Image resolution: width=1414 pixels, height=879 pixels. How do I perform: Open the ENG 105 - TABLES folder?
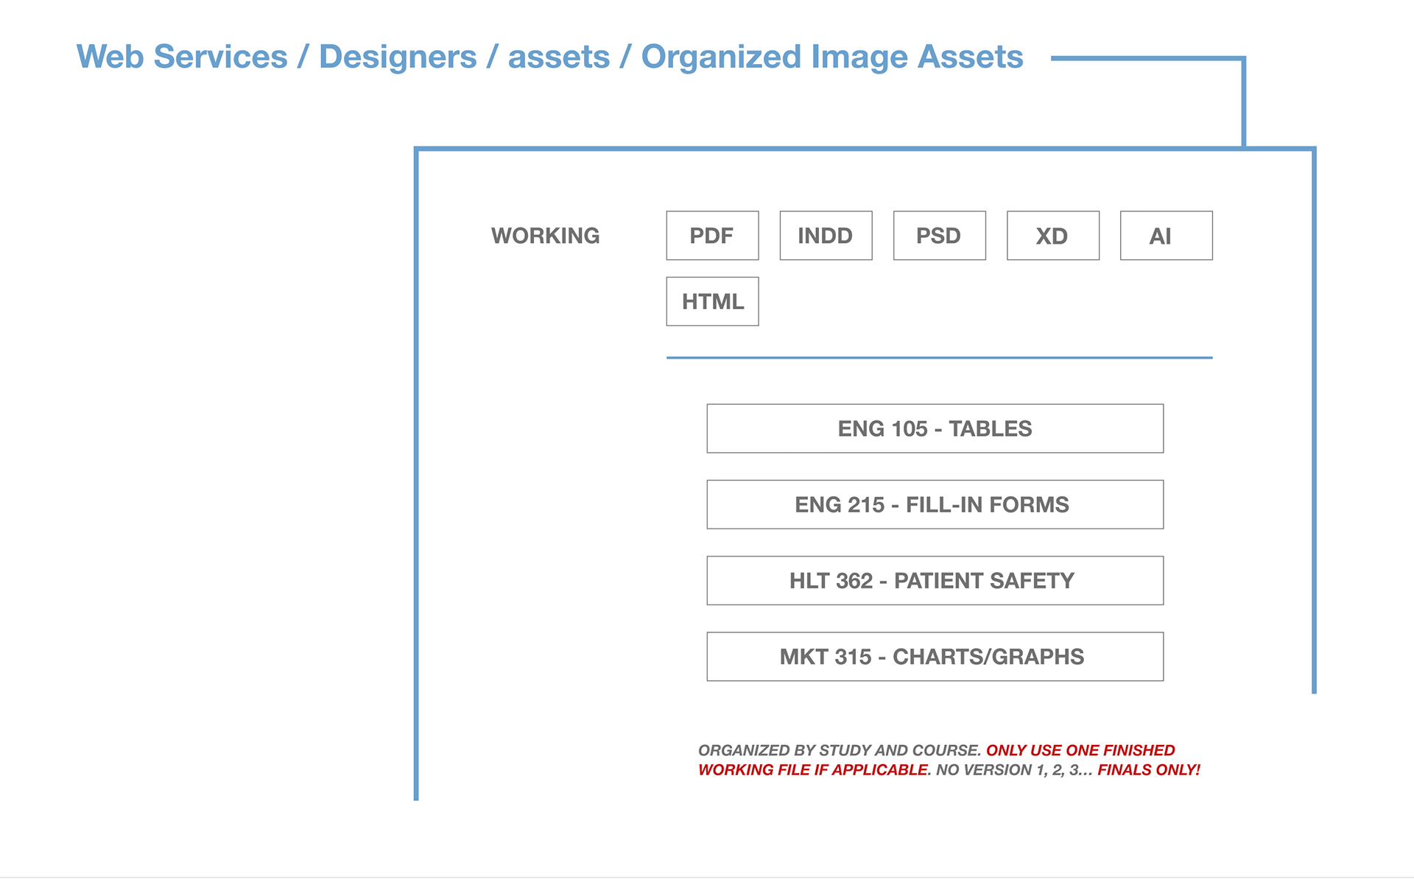(x=935, y=428)
